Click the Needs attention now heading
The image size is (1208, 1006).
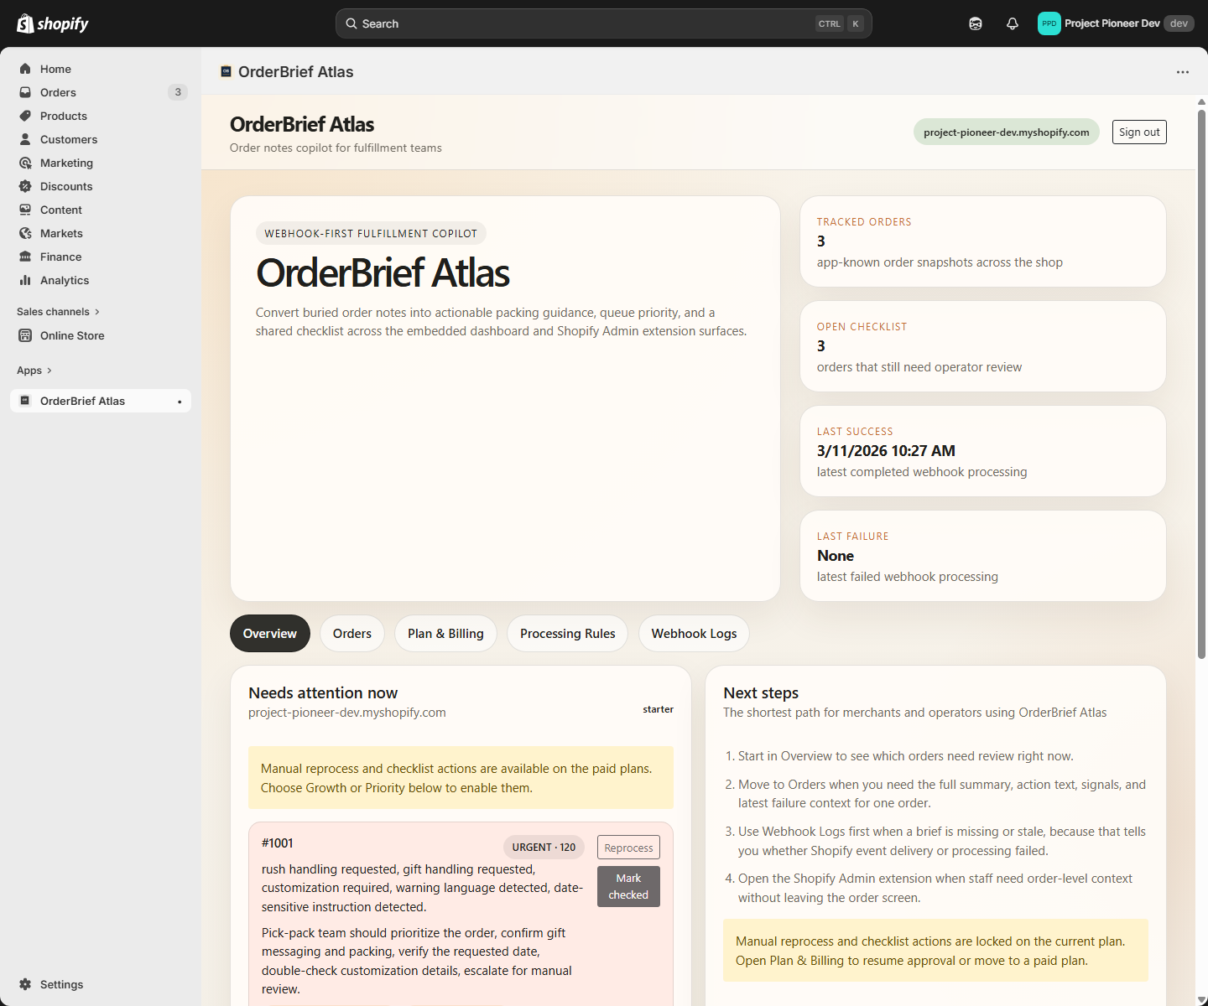coord(323,693)
